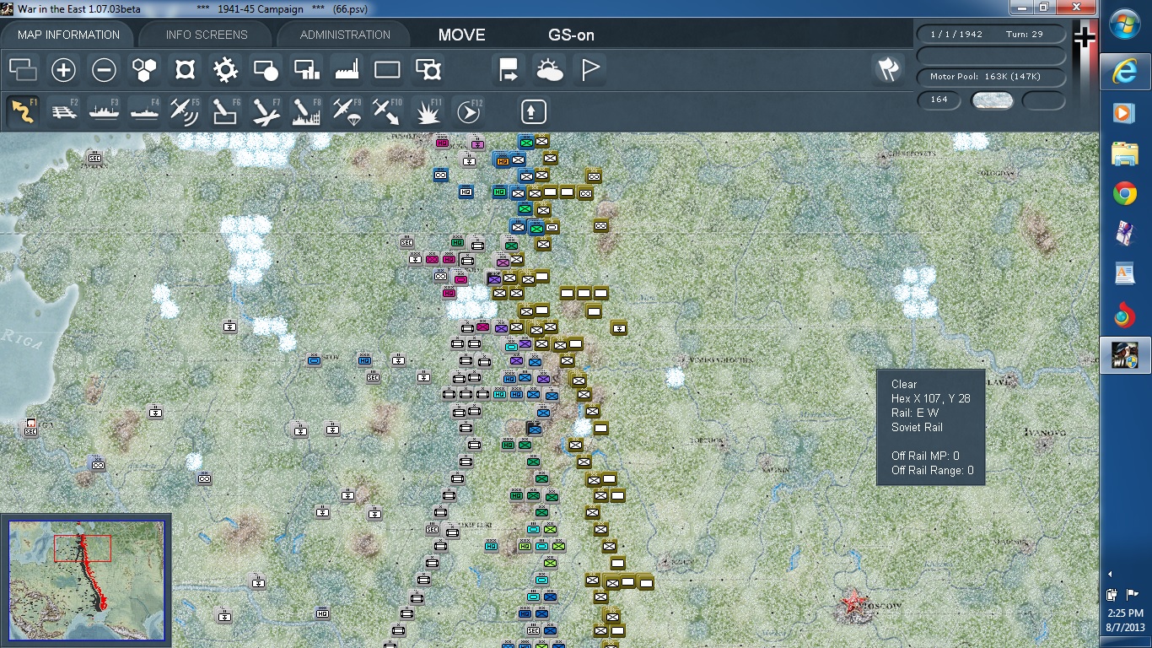Click the 'Off Rail Range: 0' text
Viewport: 1152px width, 648px height.
[933, 471]
